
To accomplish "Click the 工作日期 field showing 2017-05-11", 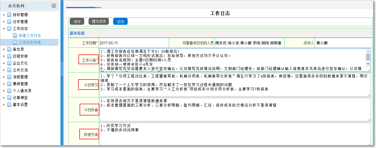I will click(x=134, y=43).
